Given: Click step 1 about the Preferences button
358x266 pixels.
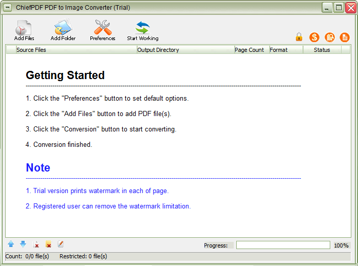Looking at the screenshot, I should point(107,98).
